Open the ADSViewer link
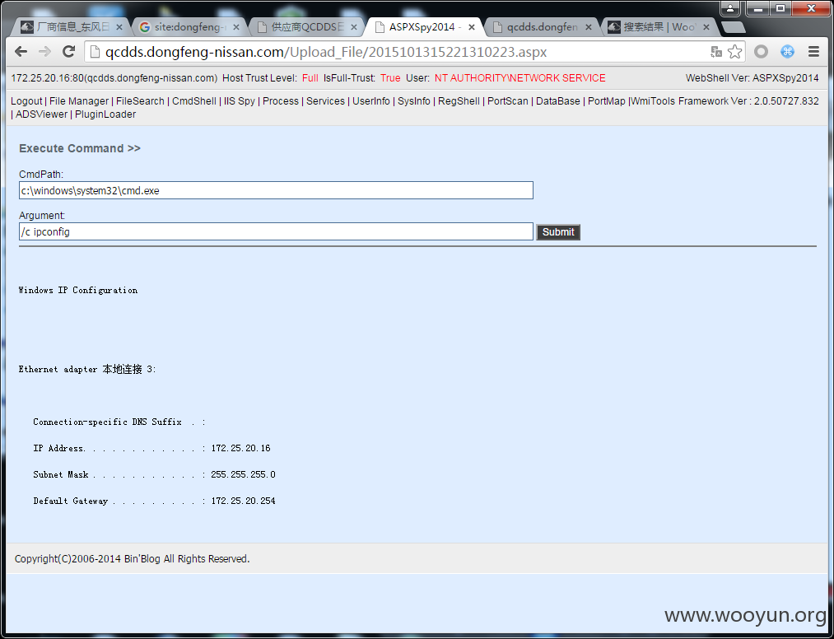The image size is (834, 639). [41, 114]
